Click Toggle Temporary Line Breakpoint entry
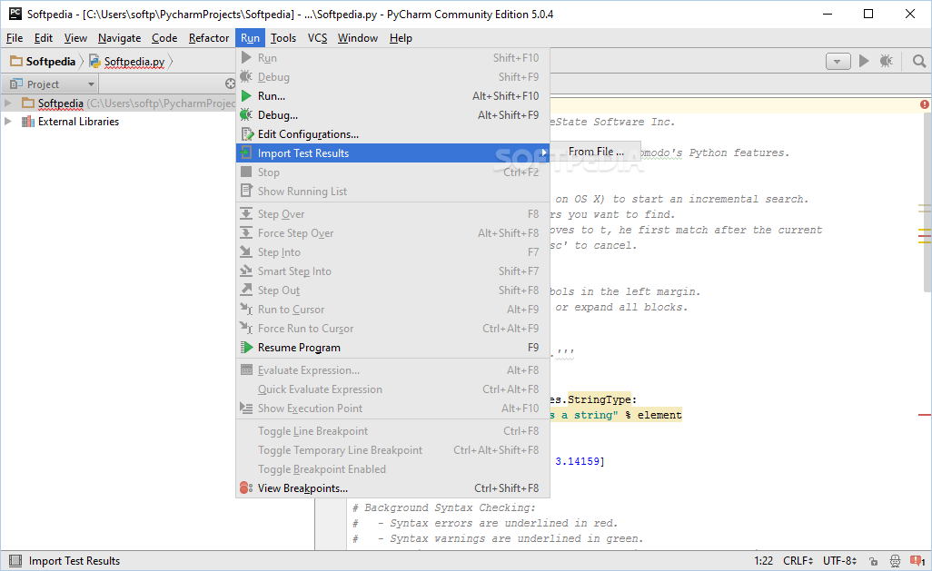 point(392,449)
